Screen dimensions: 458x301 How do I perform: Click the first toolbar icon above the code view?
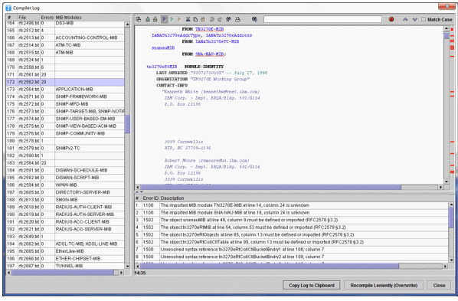pos(139,19)
